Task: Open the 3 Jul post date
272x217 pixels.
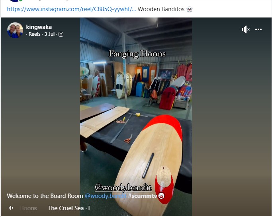Action: pos(49,34)
